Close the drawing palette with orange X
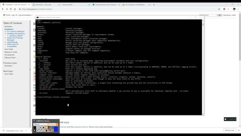Viewport: 241px width, 136px height. tap(57, 124)
